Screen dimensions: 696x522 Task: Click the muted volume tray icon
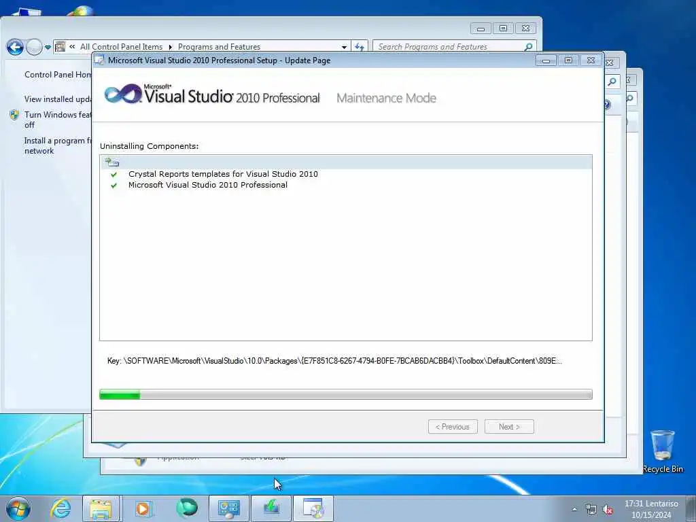(608, 510)
